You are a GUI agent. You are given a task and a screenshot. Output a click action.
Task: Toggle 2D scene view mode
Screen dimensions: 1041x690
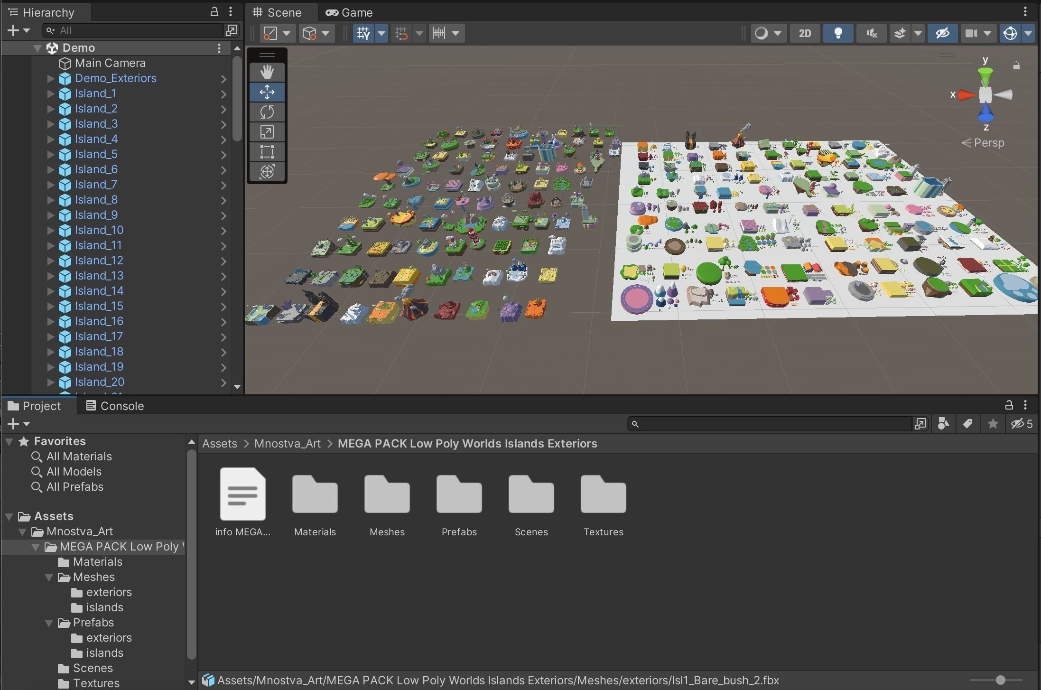click(805, 33)
